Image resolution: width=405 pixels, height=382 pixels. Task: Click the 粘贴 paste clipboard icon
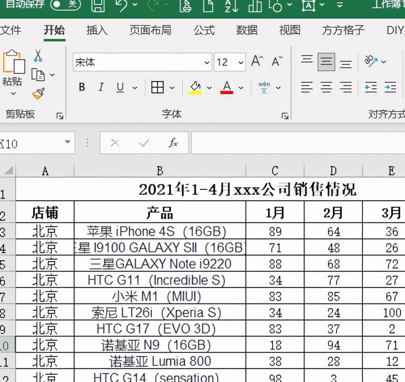click(x=13, y=61)
